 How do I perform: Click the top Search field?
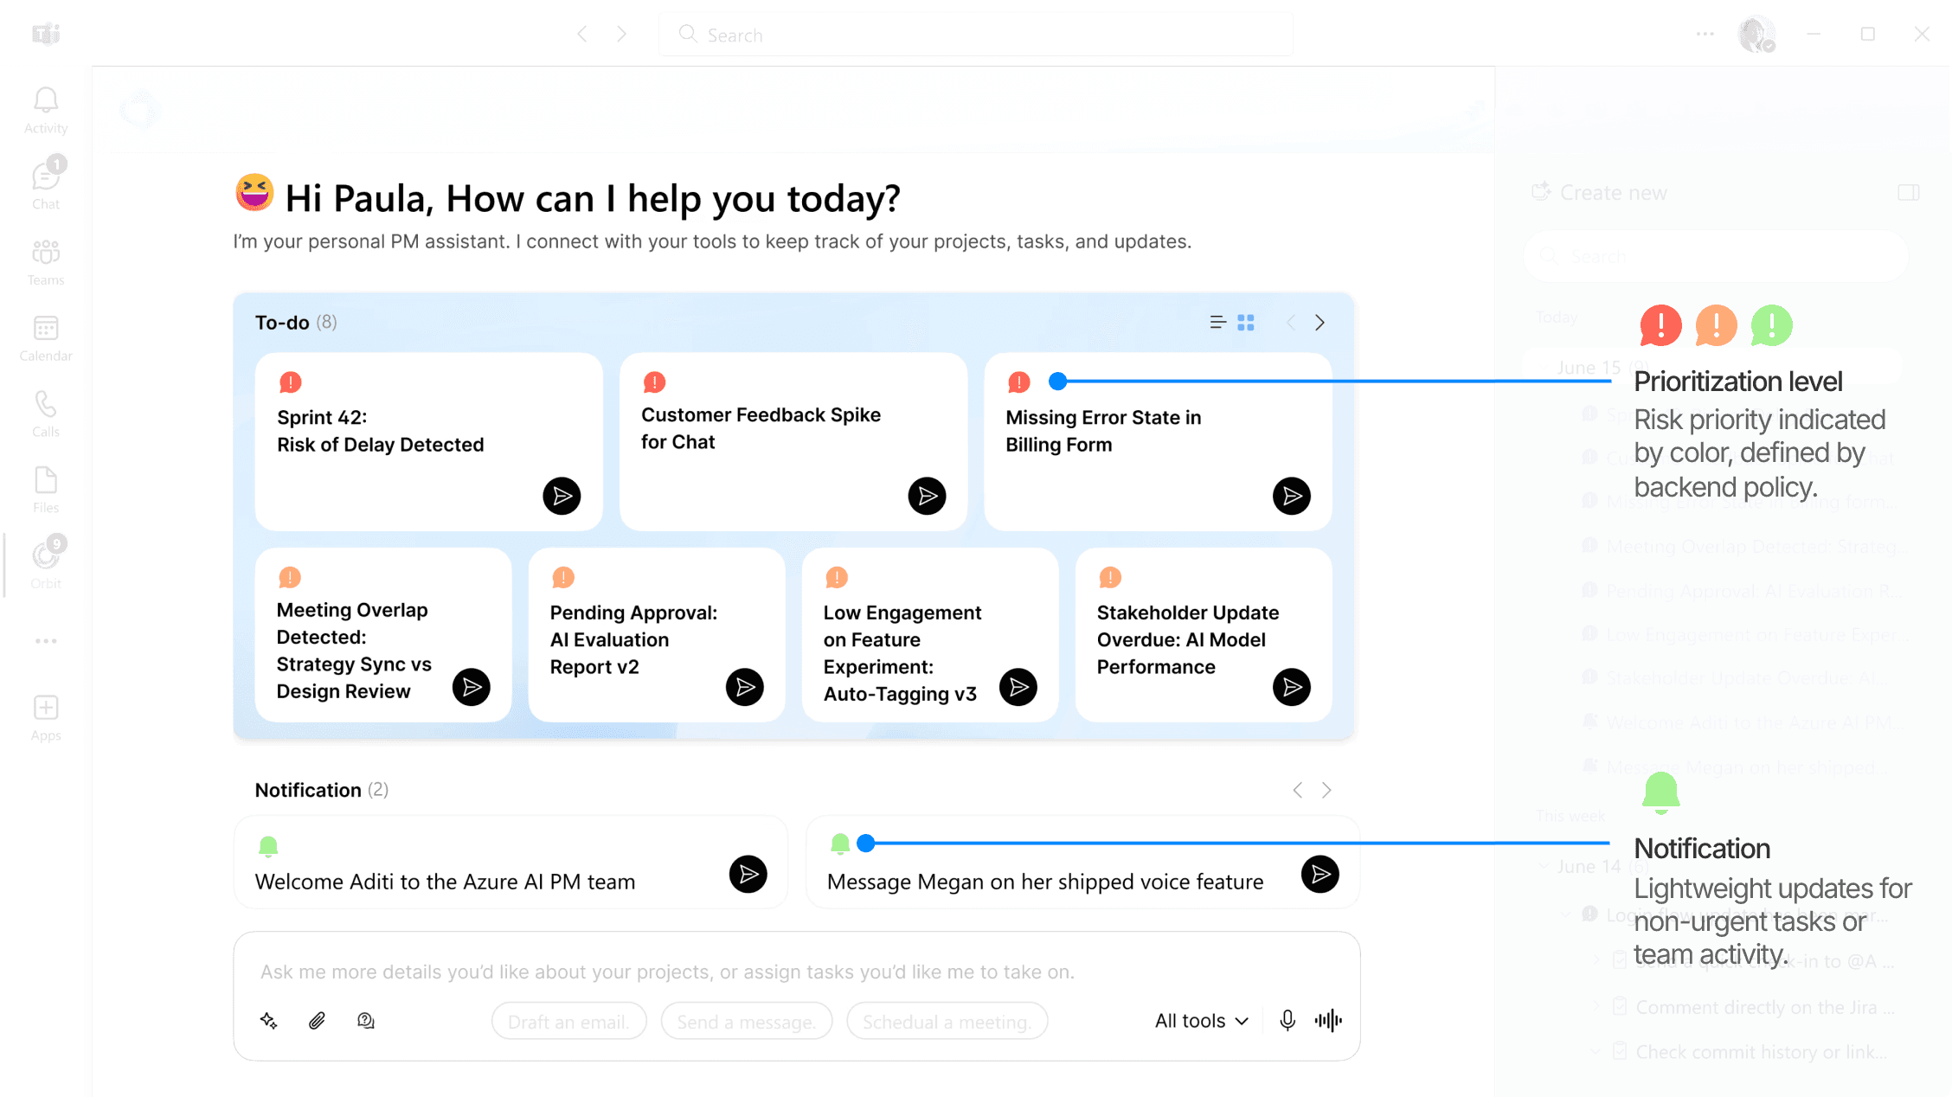click(x=975, y=35)
